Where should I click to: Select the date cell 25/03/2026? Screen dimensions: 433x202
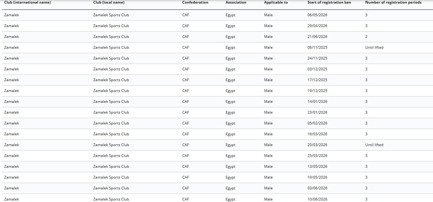click(x=317, y=156)
